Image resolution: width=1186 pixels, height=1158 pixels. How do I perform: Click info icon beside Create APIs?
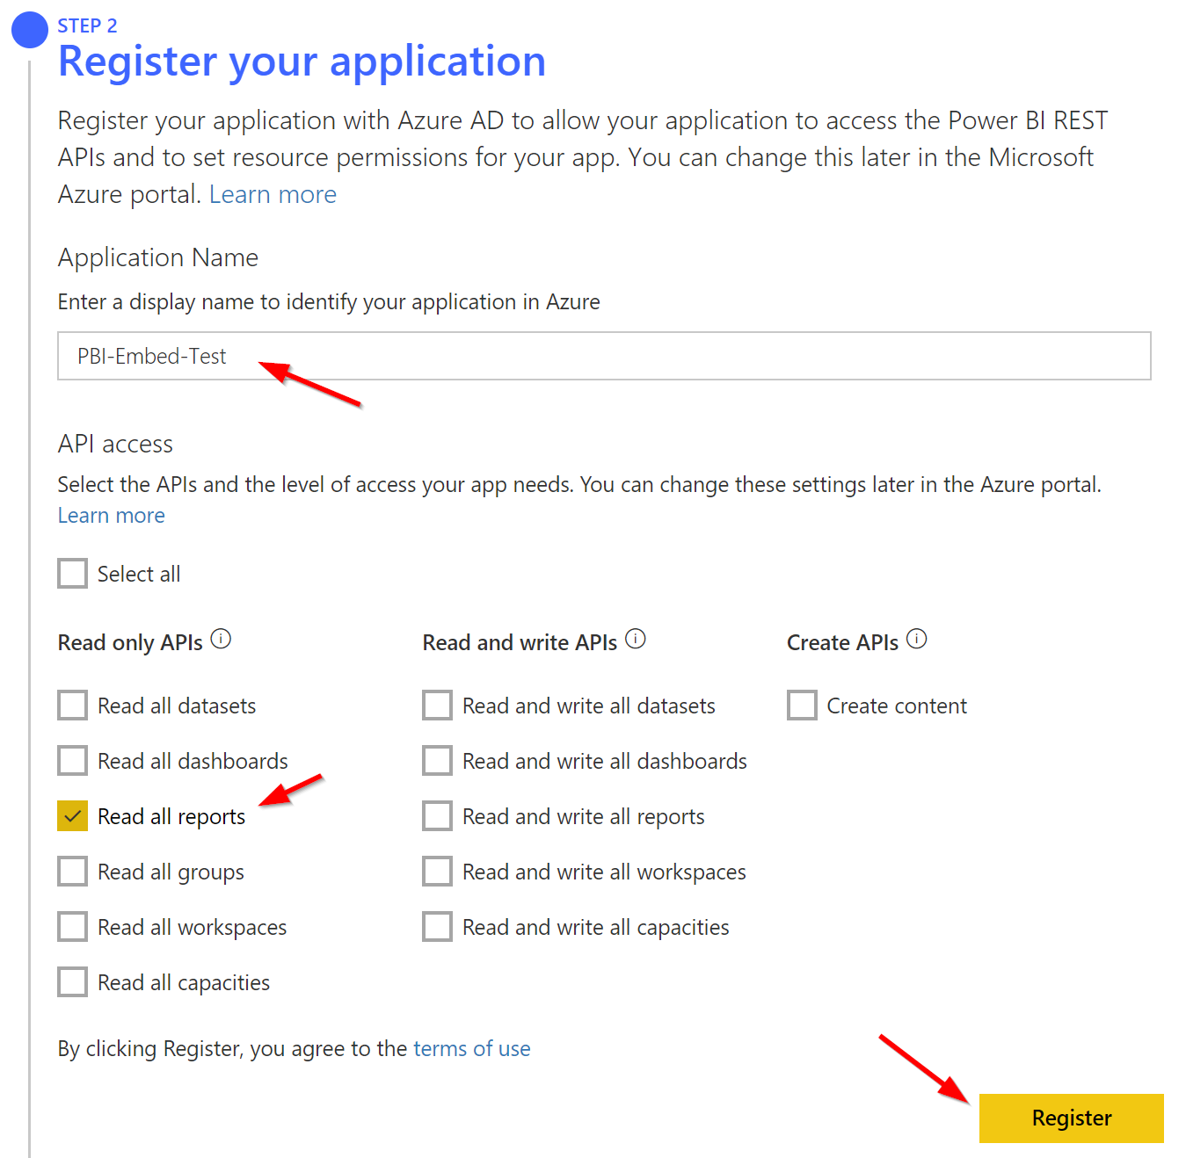click(917, 640)
